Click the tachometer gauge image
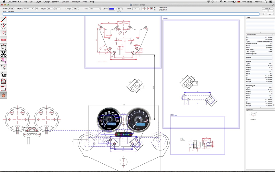 (138, 120)
